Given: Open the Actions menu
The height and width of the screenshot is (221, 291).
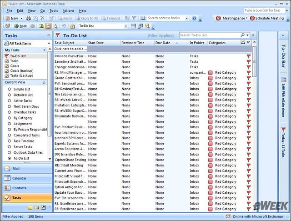Looking at the screenshot, I should point(68,11).
